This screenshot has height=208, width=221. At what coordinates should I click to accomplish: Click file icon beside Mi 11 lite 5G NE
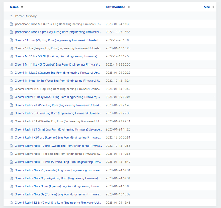point(11,56)
